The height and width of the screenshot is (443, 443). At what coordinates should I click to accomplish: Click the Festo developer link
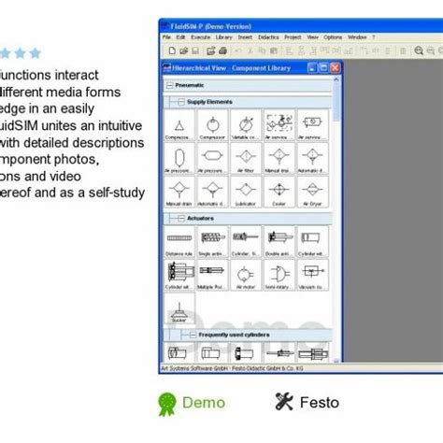307,403
